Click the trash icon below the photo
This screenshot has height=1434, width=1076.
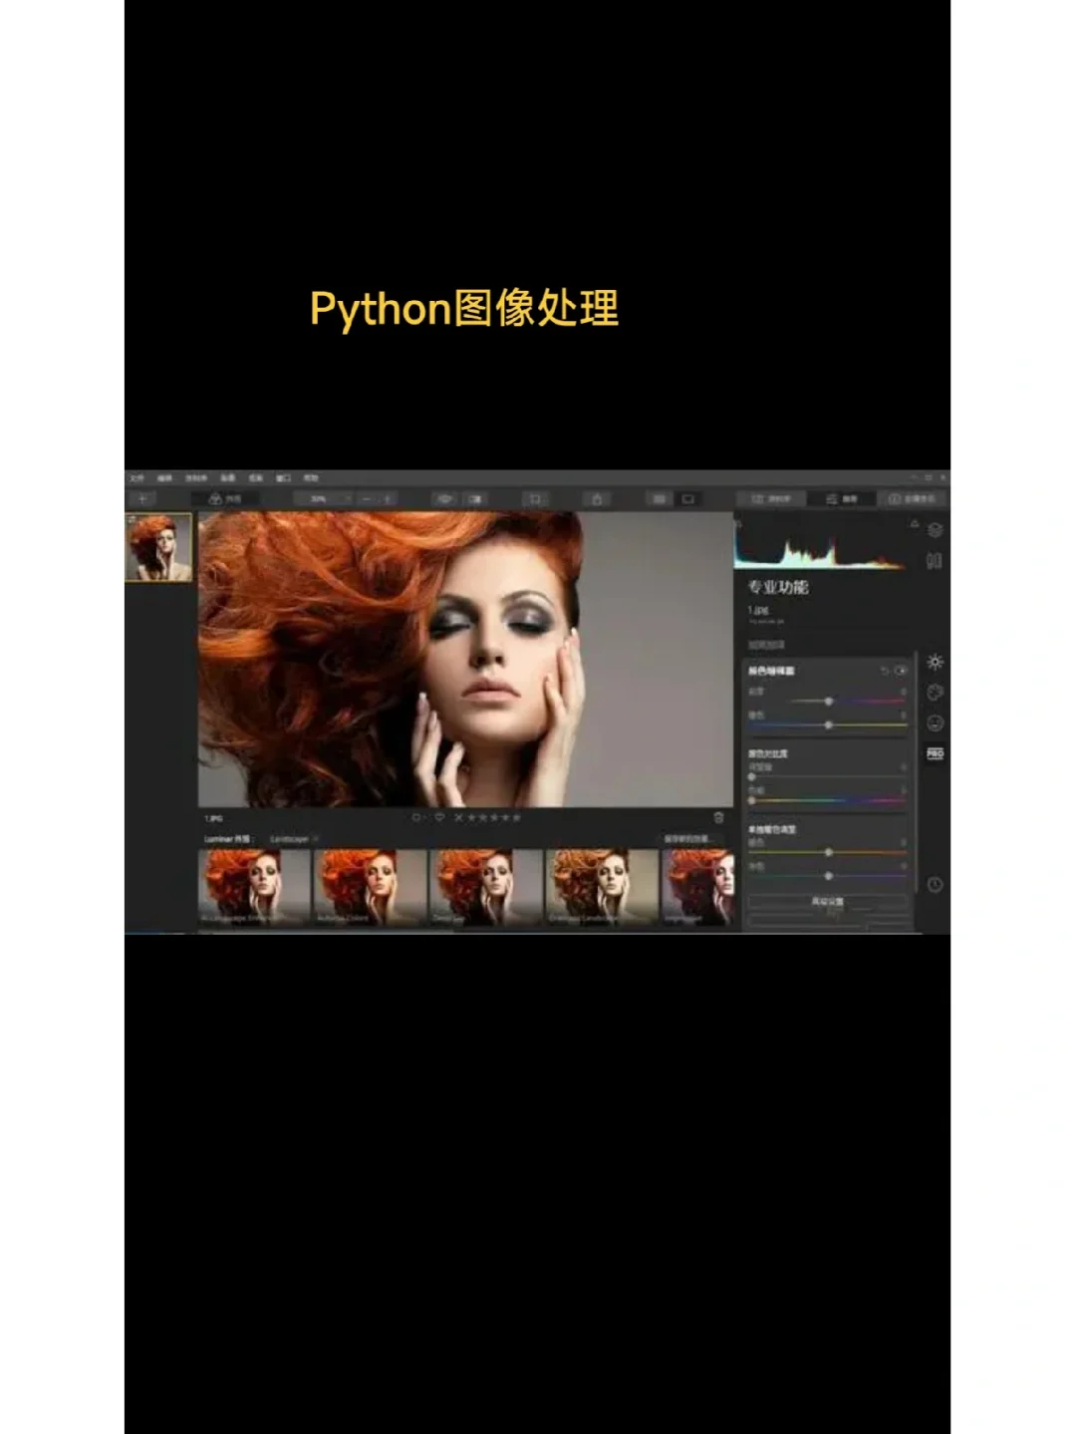[718, 817]
